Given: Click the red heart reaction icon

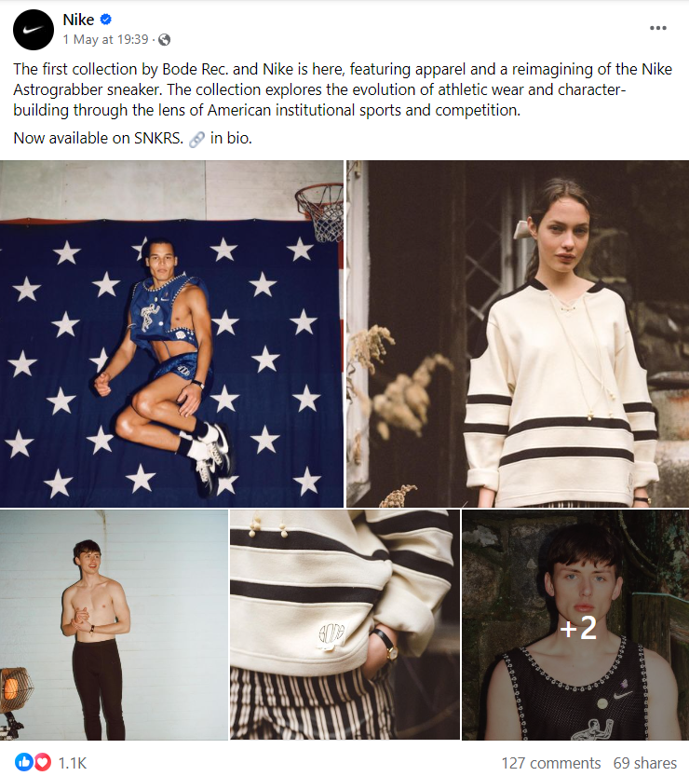Looking at the screenshot, I should tap(43, 762).
